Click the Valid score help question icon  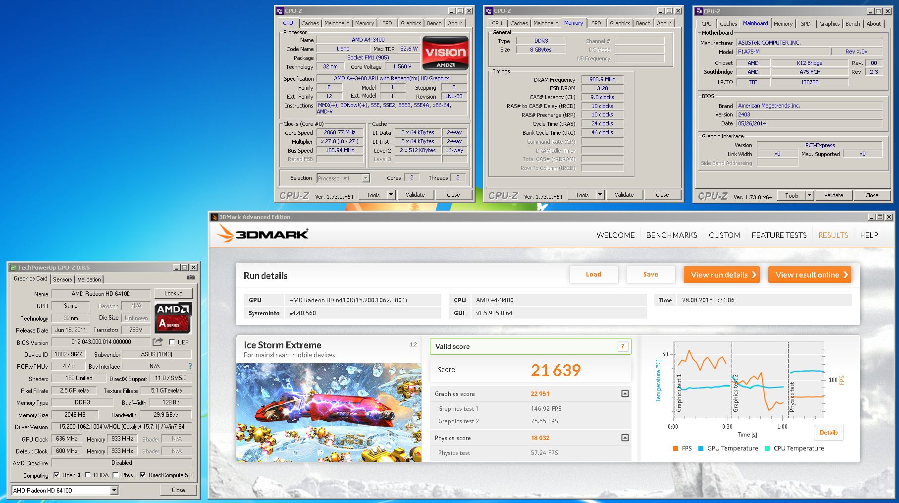coord(623,346)
